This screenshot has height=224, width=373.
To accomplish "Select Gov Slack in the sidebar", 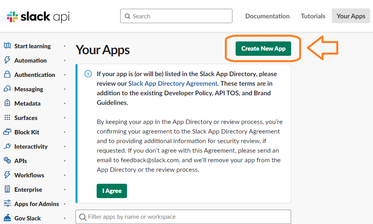I will 28,218.
